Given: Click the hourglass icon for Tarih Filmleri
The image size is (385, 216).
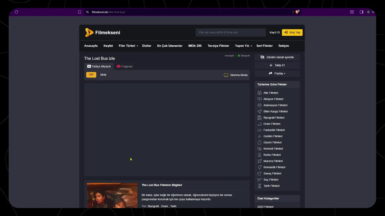Looking at the screenshot, I should tap(260, 186).
